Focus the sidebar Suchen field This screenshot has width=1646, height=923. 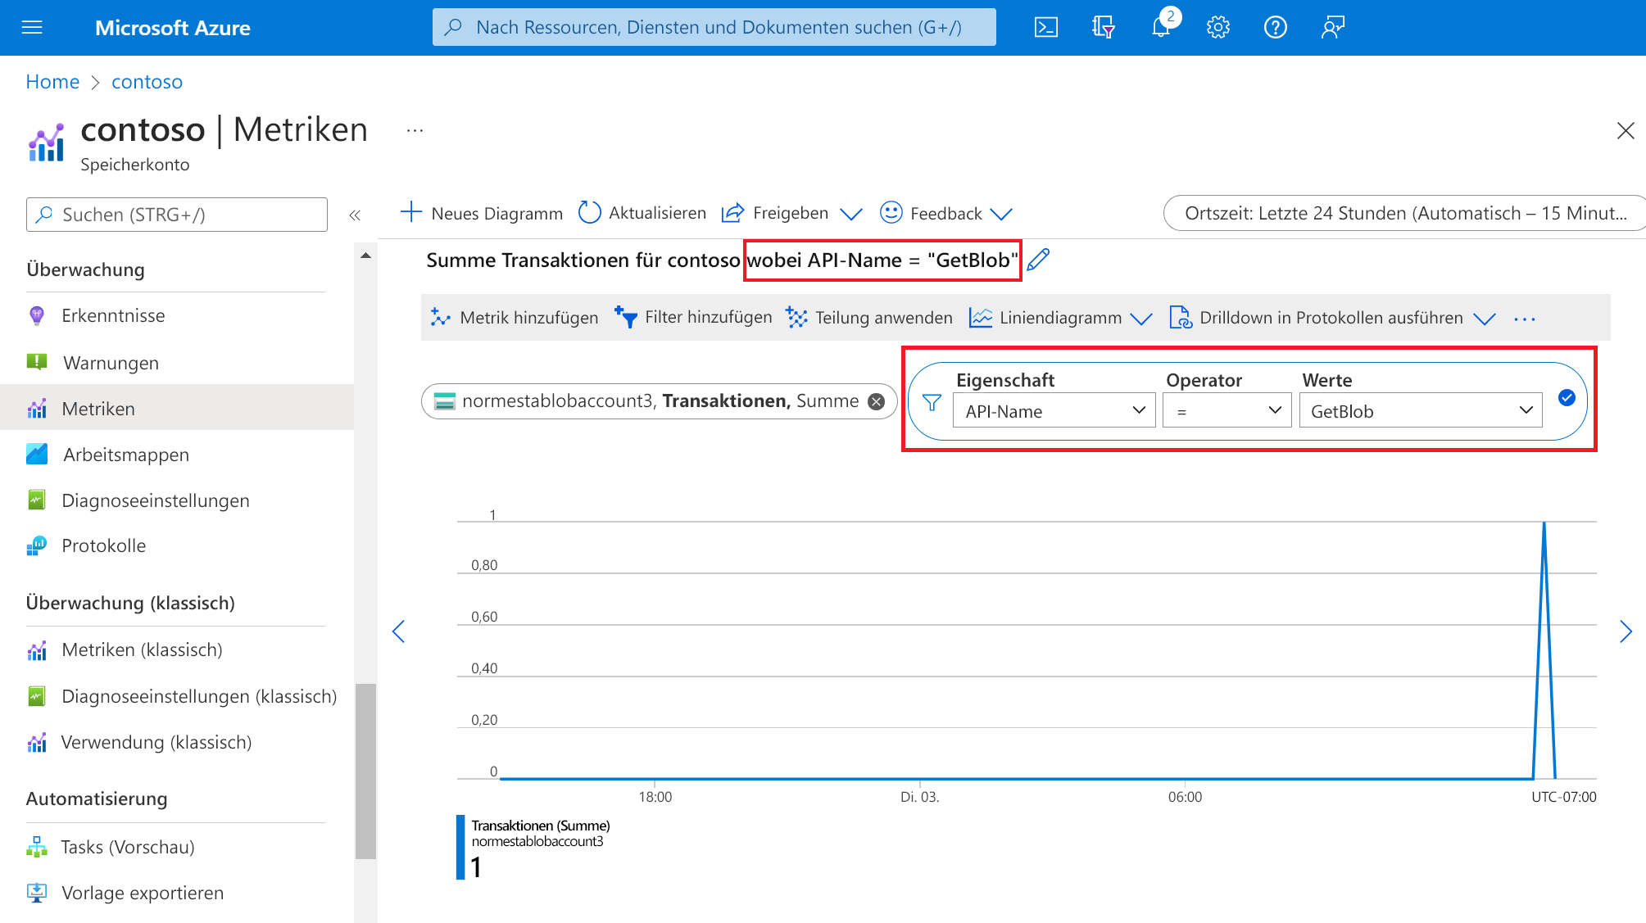[x=177, y=215]
